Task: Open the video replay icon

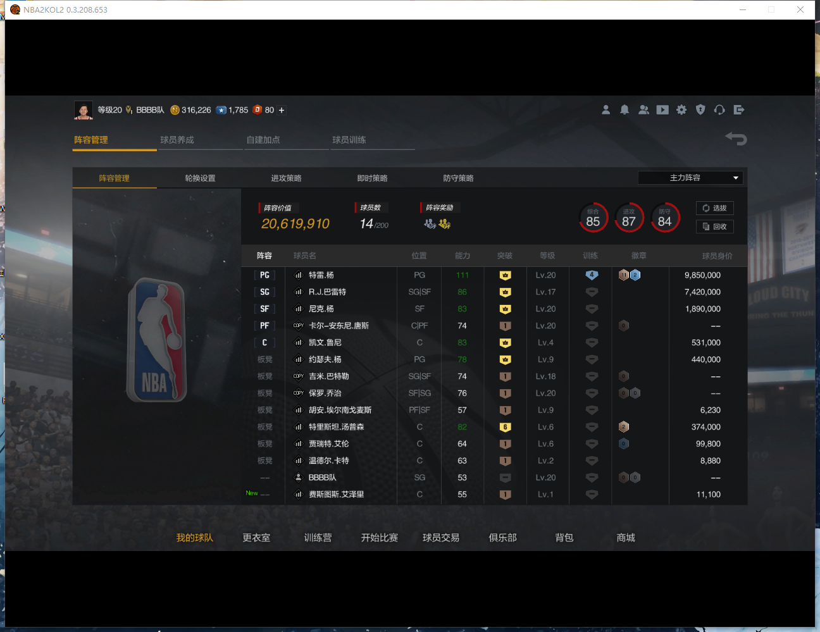Action: point(662,110)
